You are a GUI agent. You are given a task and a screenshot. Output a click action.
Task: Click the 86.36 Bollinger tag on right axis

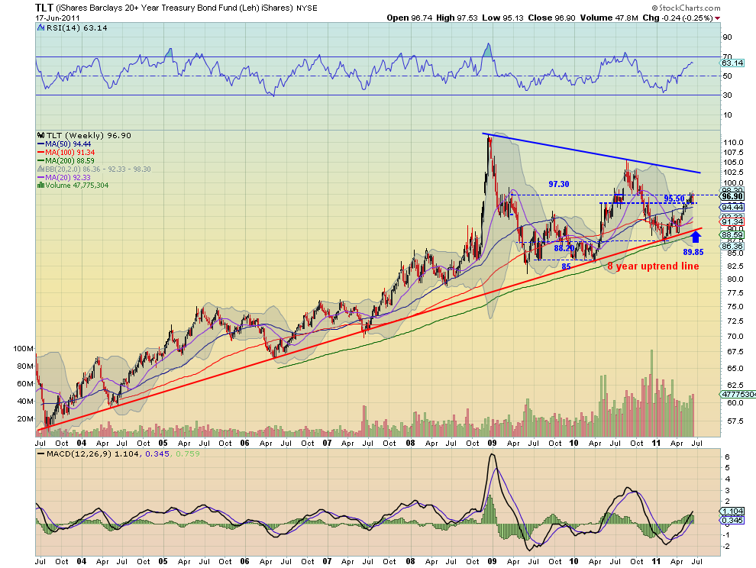(732, 246)
